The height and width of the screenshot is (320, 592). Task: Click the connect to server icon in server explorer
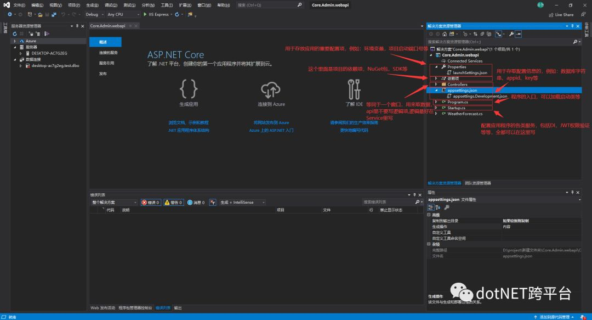[38, 33]
